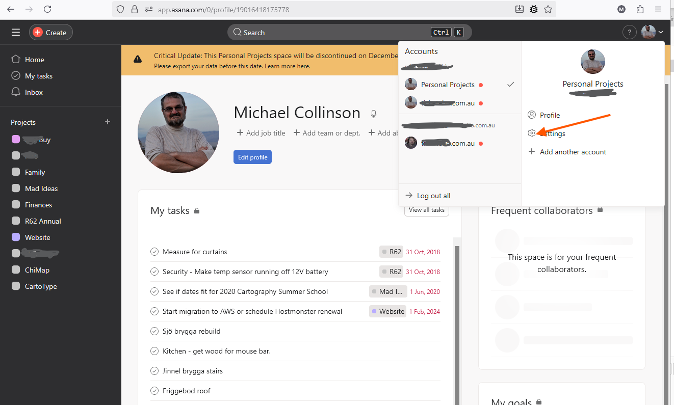
Task: Click the help question mark icon
Action: (630, 33)
